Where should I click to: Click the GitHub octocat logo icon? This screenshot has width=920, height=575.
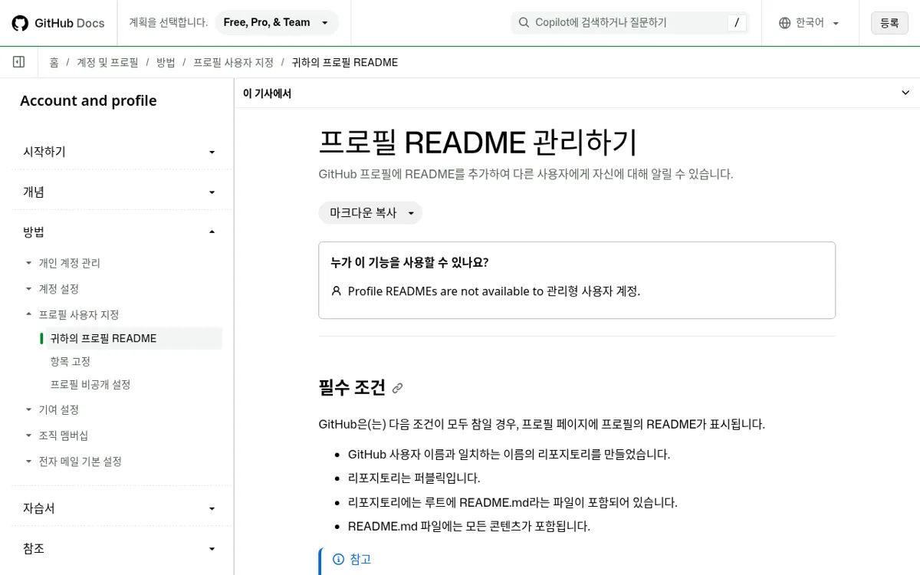[x=20, y=23]
